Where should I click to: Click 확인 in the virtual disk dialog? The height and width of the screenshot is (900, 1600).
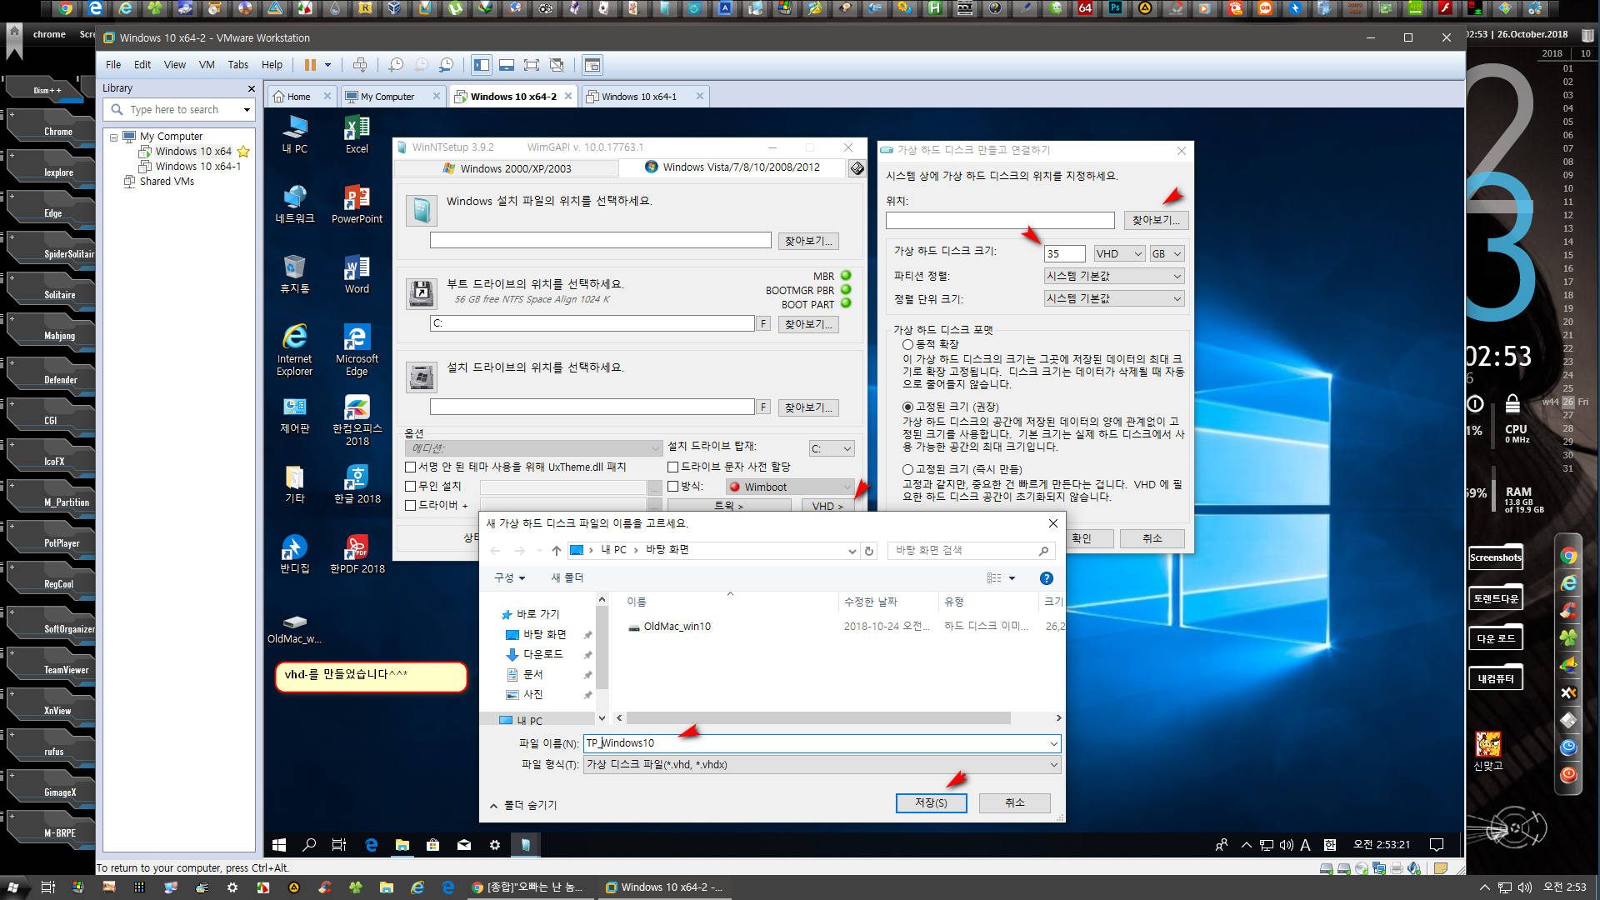pyautogui.click(x=1081, y=538)
